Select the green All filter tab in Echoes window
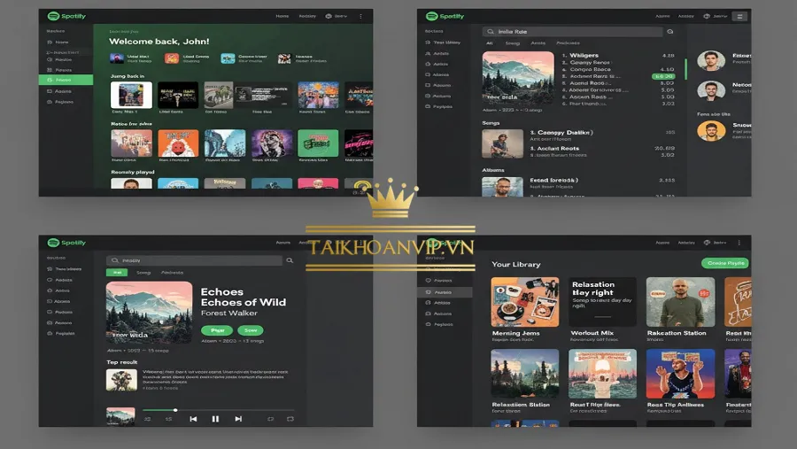Screen dimensions: 797x449 click(117, 273)
